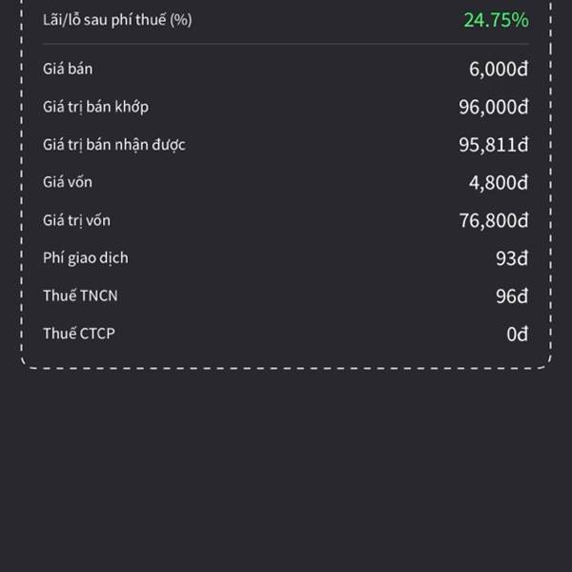This screenshot has width=572, height=572.
Task: Tap the "Giá trị vốn" label
Action: pyautogui.click(x=77, y=220)
